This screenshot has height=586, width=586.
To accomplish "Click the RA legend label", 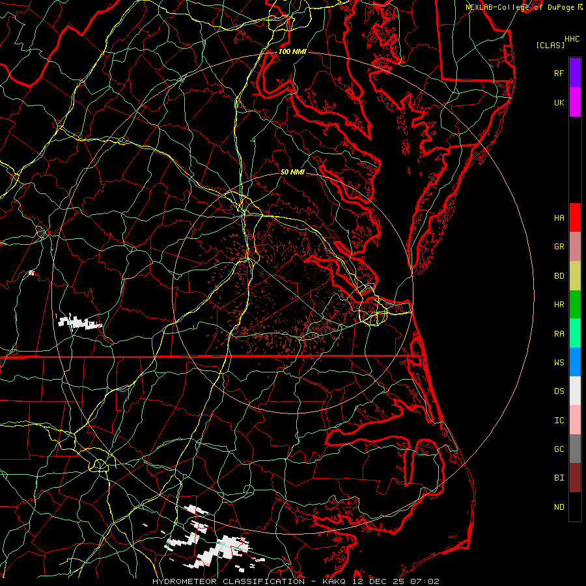I will 559,334.
